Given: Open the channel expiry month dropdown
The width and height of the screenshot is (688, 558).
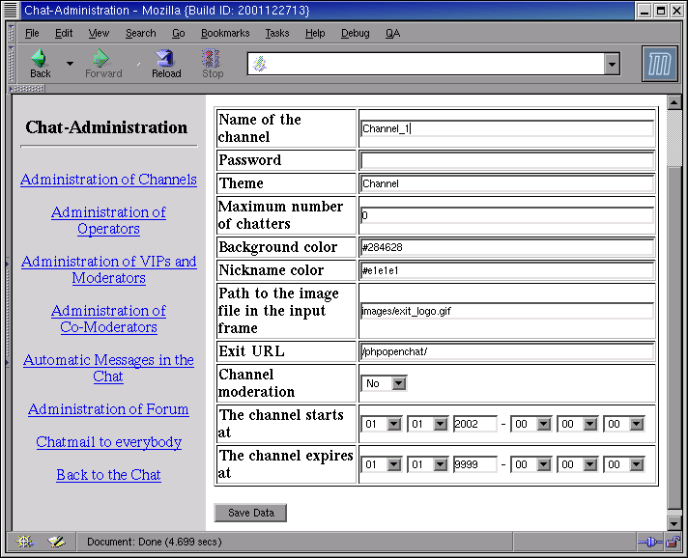Looking at the screenshot, I should click(x=428, y=464).
